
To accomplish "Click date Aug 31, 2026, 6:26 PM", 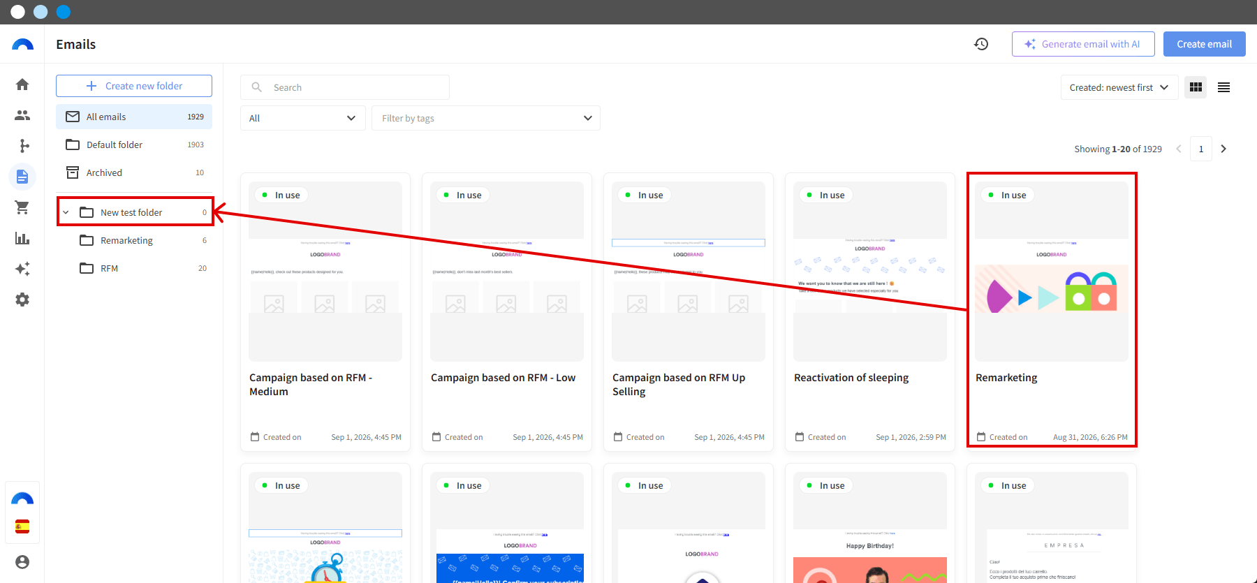I will (x=1090, y=437).
